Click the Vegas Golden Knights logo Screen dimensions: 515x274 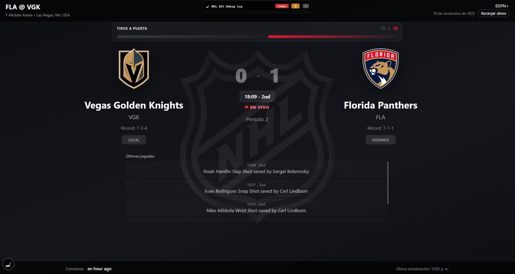[134, 69]
